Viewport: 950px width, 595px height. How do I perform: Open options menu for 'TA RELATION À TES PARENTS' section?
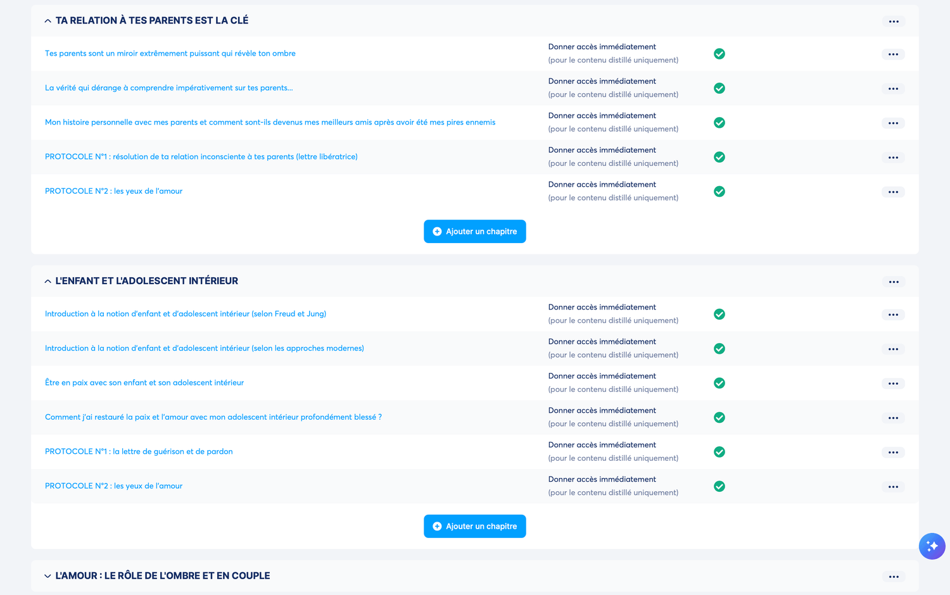pyautogui.click(x=893, y=22)
